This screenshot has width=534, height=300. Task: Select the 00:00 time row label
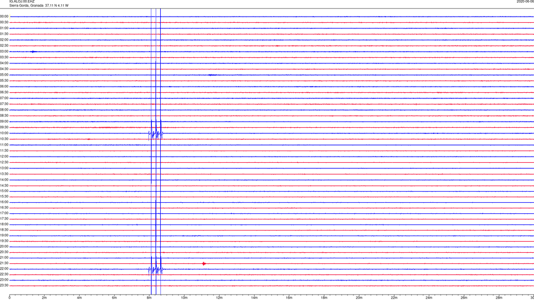click(x=4, y=16)
